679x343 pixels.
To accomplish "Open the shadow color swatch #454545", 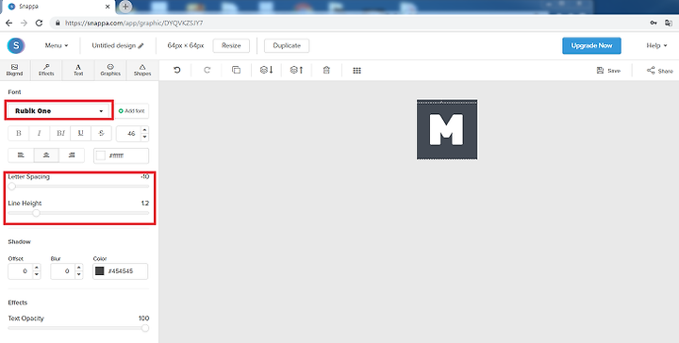I will pos(100,271).
